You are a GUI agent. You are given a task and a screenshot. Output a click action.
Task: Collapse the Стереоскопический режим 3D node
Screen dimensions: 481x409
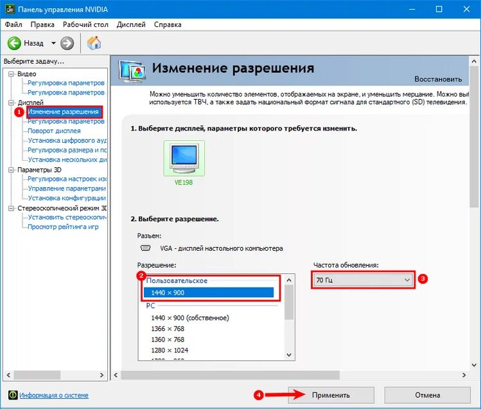click(12, 208)
